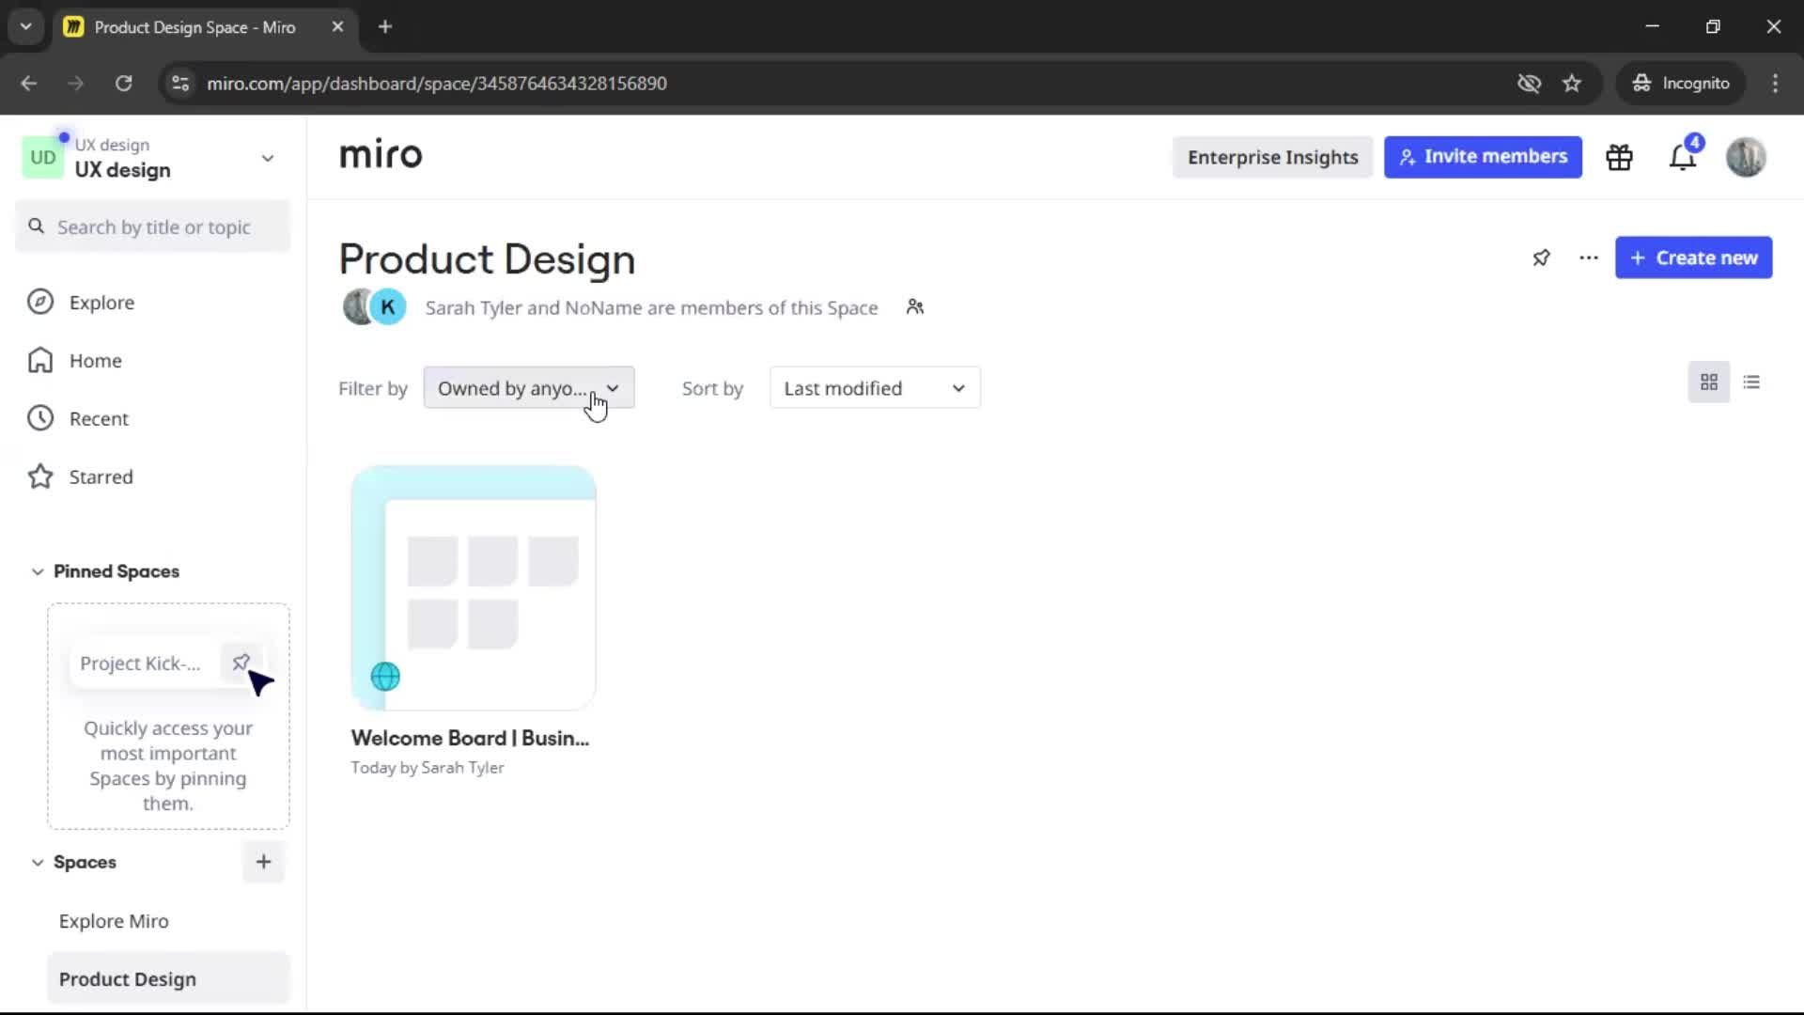Pin the Product Design space

(1541, 258)
